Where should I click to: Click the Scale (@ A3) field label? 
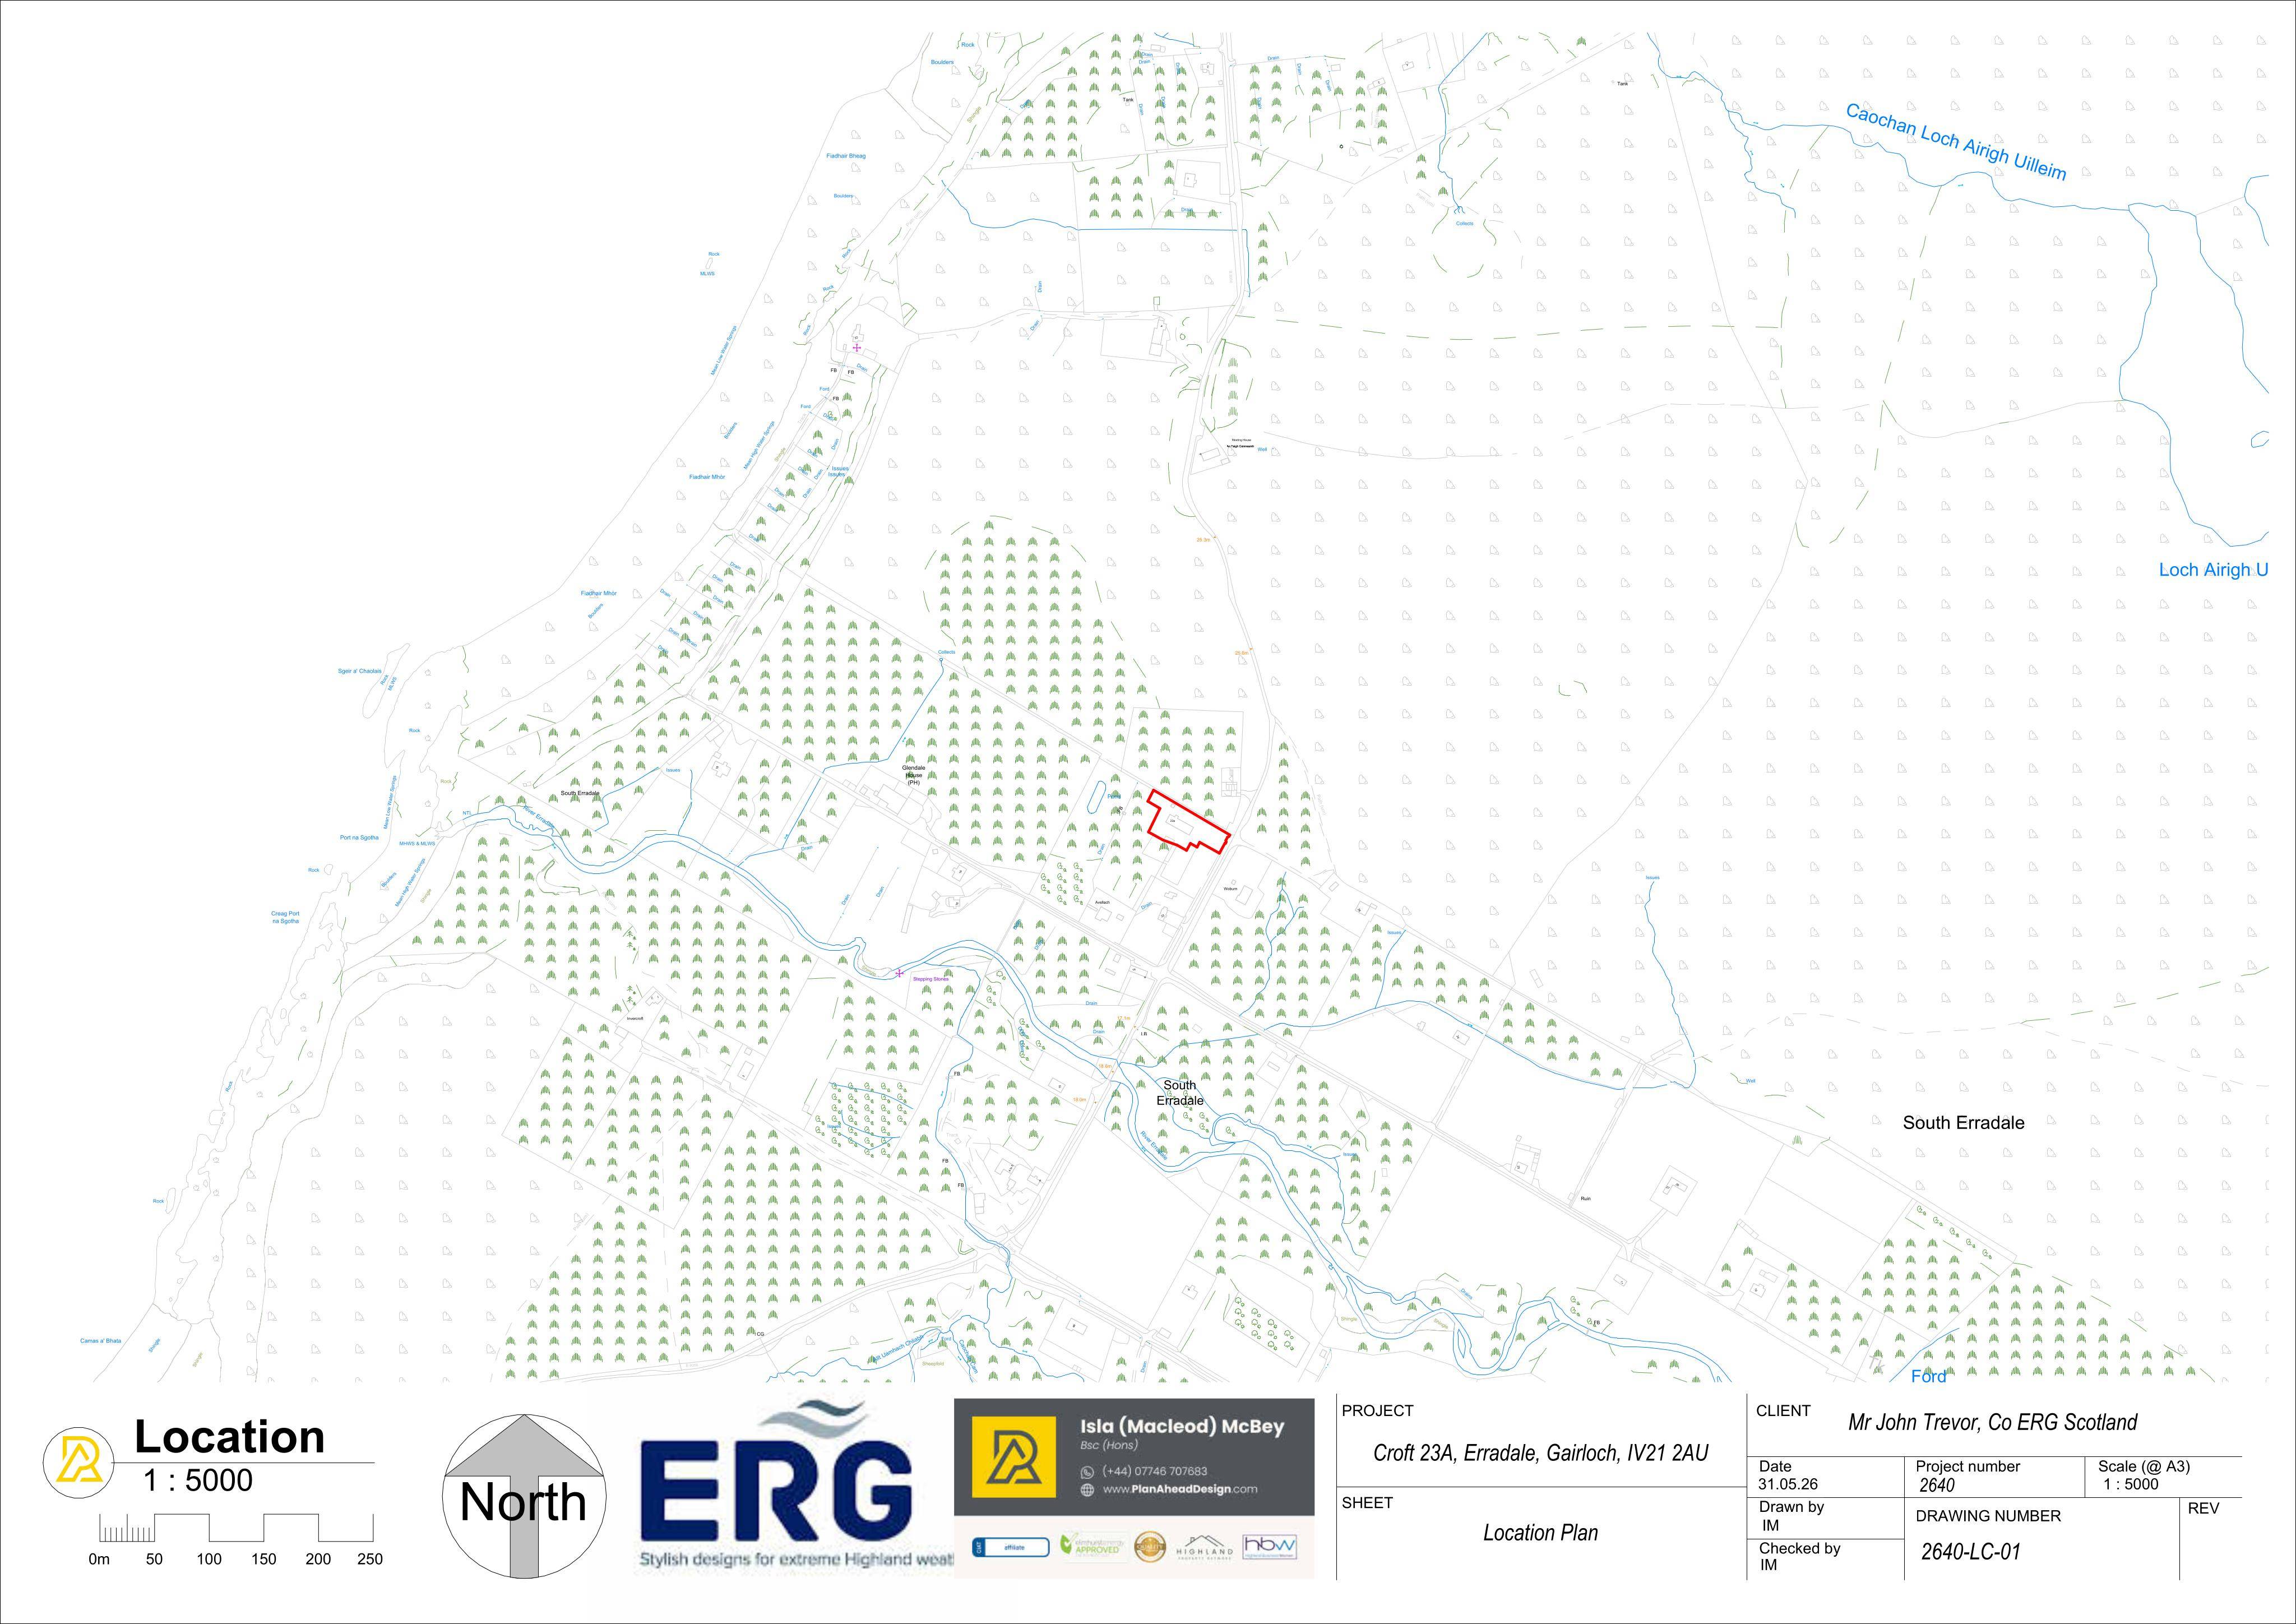(2144, 1467)
